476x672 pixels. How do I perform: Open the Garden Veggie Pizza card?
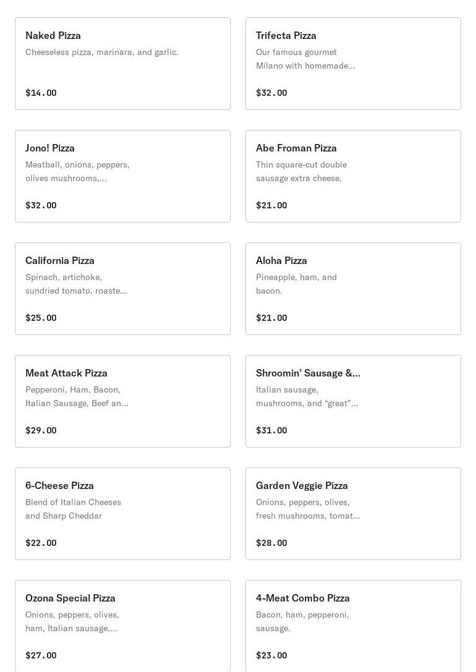click(353, 514)
